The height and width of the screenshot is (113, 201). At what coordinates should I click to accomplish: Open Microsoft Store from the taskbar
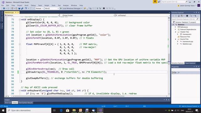[x=68, y=110]
